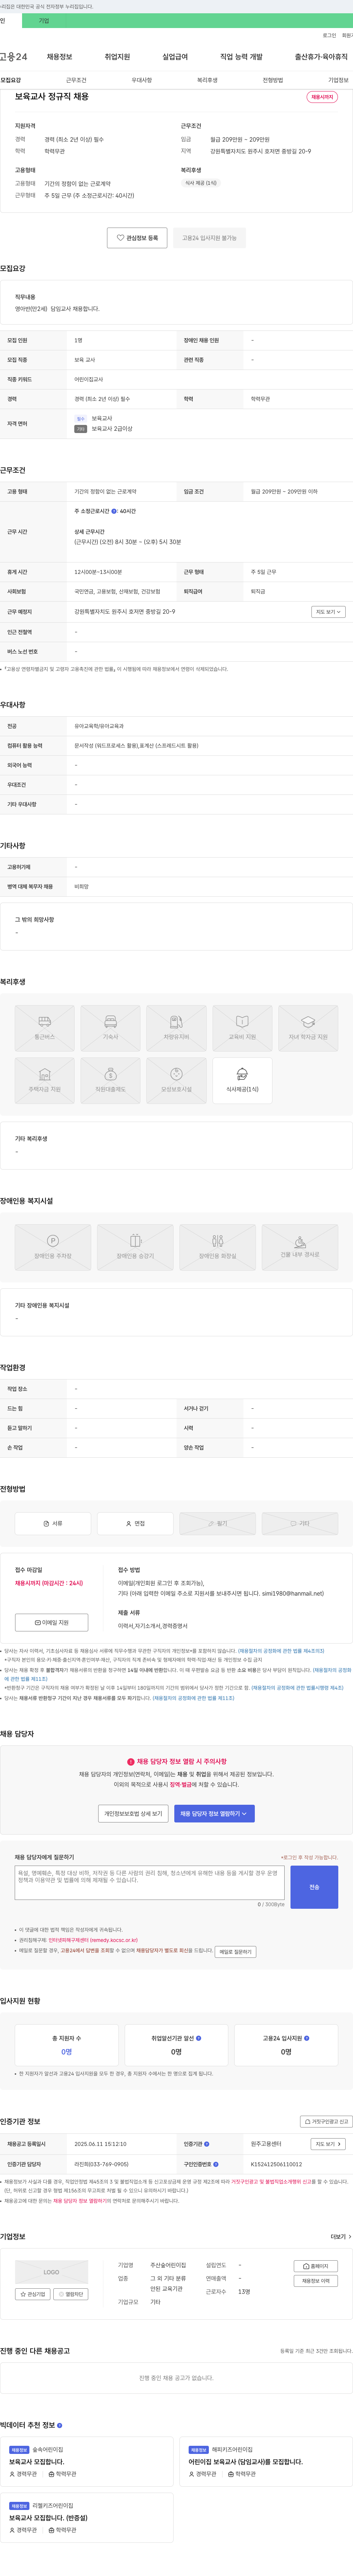Open 지도 보기 next to 원주고용센터
The width and height of the screenshot is (353, 2576).
pos(328,2144)
